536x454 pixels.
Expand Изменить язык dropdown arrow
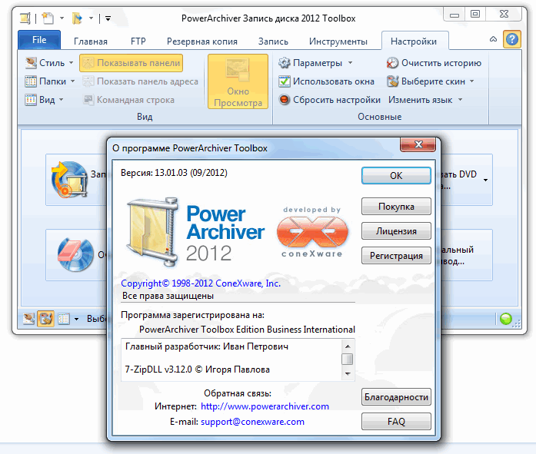(460, 100)
